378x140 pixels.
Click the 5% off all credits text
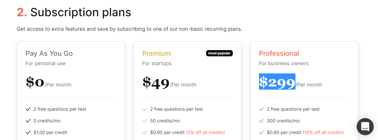[206, 133]
